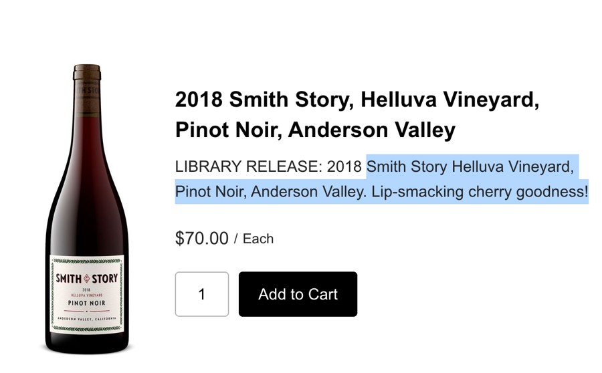Click "PINOT NOIR" on the bottle label
The width and height of the screenshot is (602, 373).
tap(87, 302)
